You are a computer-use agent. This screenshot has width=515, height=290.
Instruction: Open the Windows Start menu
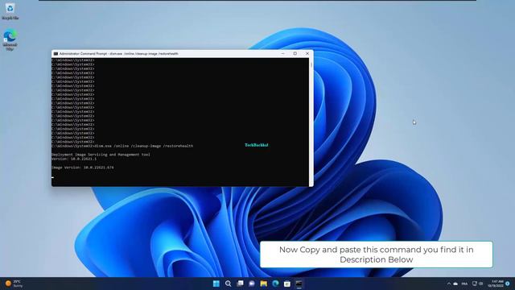tap(216, 284)
